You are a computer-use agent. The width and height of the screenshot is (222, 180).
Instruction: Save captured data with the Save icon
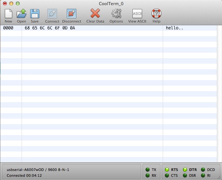pyautogui.click(x=34, y=14)
